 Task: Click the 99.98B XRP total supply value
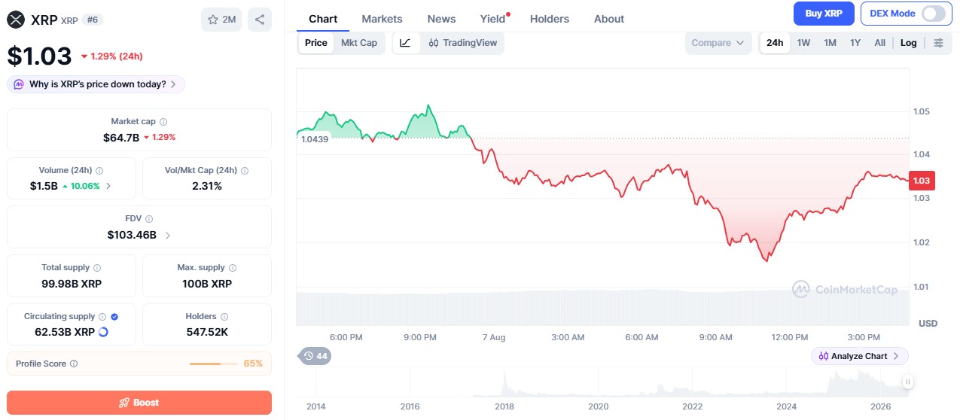72,284
